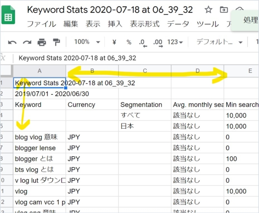Open the 表示形式 menu
Viewport: 259px width, 213px height.
[145, 24]
